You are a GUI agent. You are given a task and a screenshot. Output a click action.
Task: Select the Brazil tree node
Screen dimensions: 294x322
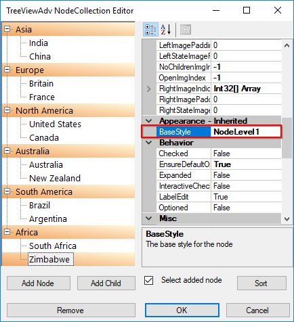point(40,205)
